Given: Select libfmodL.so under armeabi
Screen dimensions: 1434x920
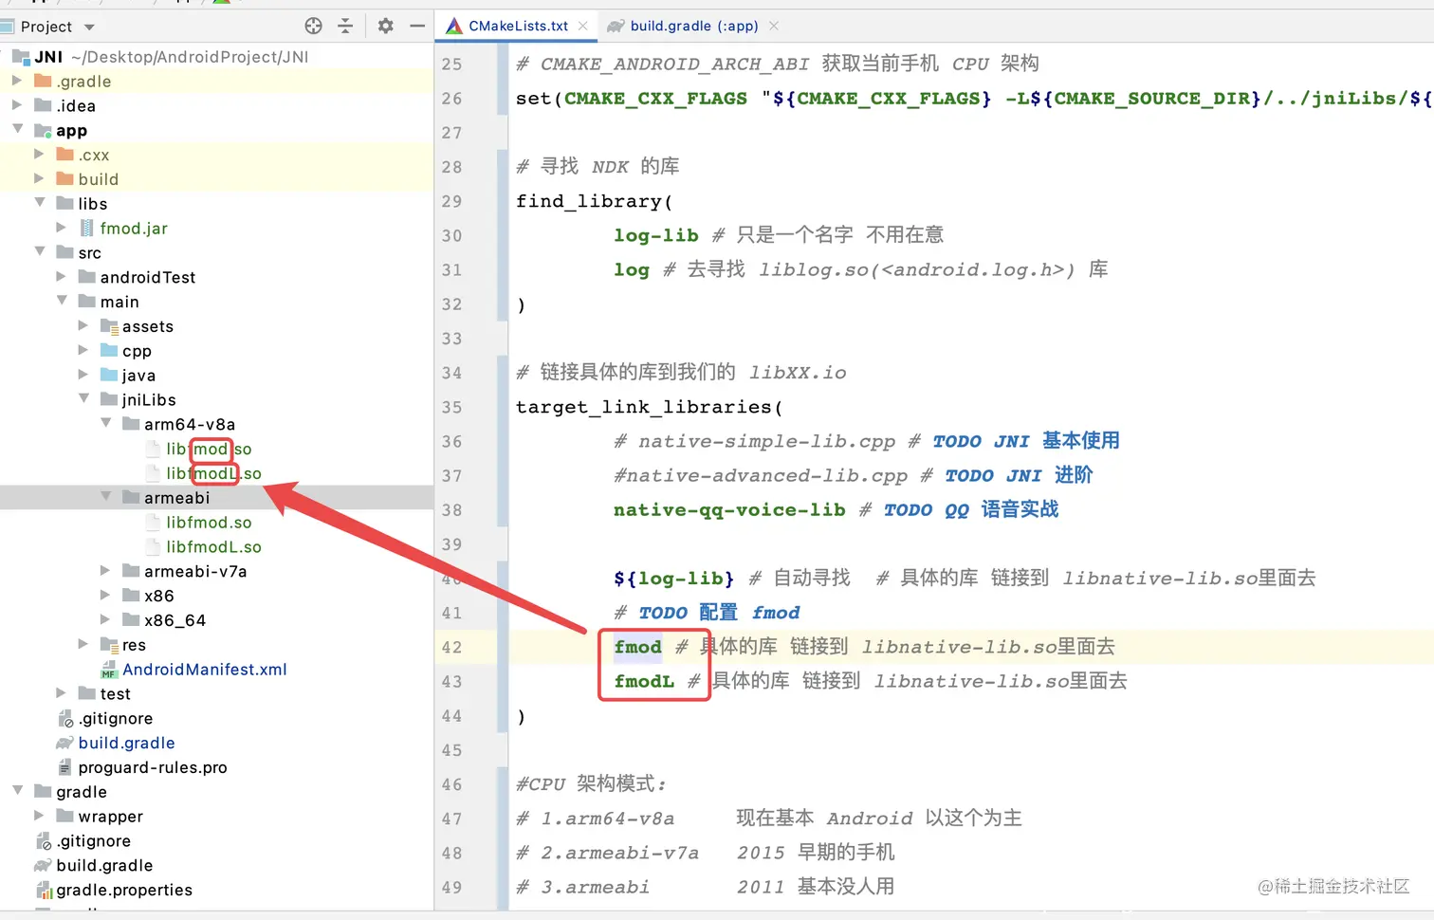Looking at the screenshot, I should (213, 547).
